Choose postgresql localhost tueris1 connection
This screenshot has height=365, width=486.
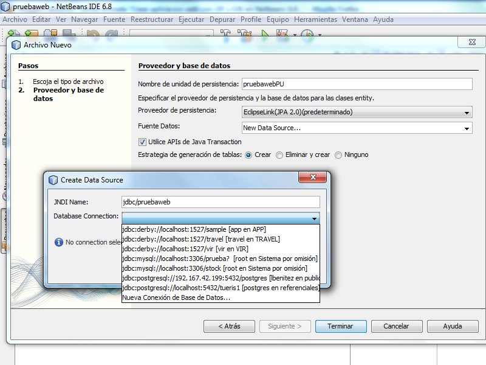(221, 288)
